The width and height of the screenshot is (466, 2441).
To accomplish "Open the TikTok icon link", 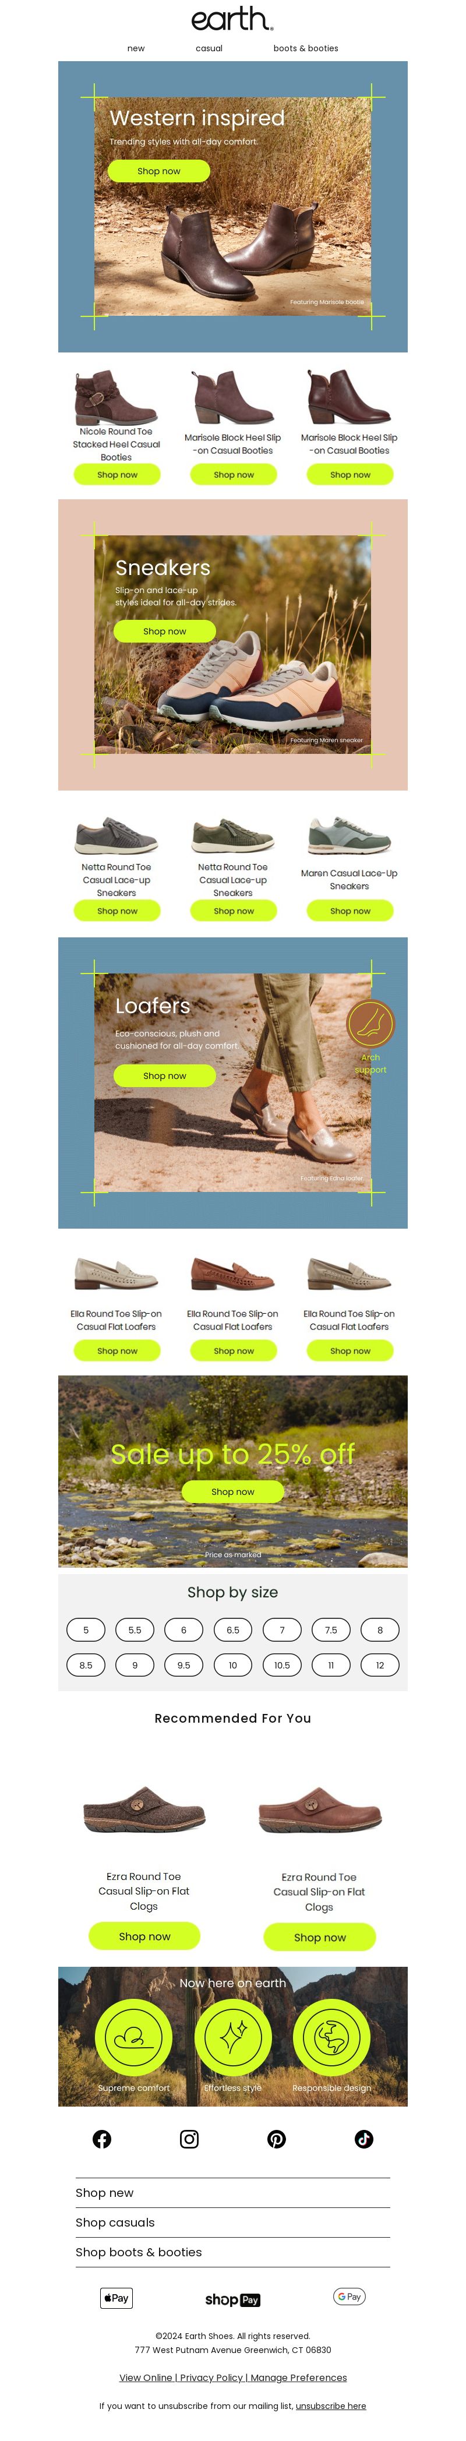I will tap(363, 2139).
